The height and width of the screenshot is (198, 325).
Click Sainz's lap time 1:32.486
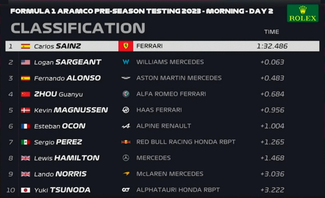(272, 46)
